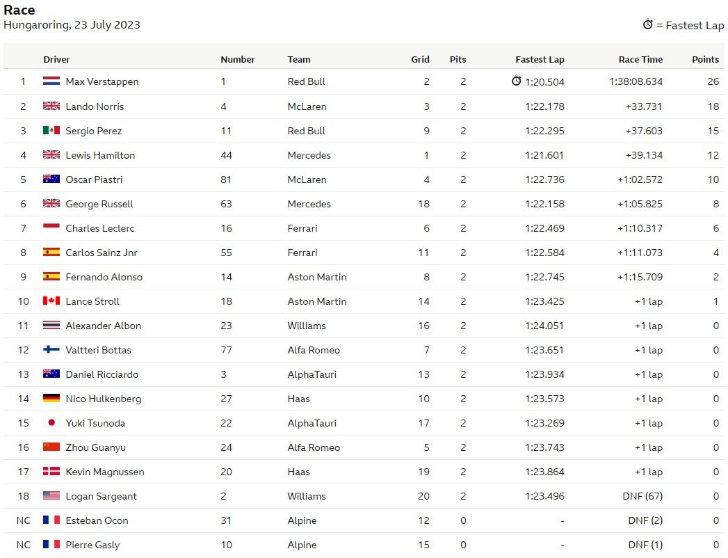Click the Netherlands flag beside Max Verstappen
728x558 pixels.
click(x=51, y=81)
